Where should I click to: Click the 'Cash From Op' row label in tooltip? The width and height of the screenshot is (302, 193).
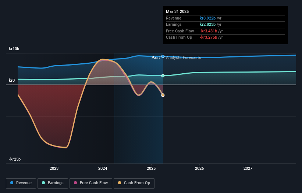point(179,38)
